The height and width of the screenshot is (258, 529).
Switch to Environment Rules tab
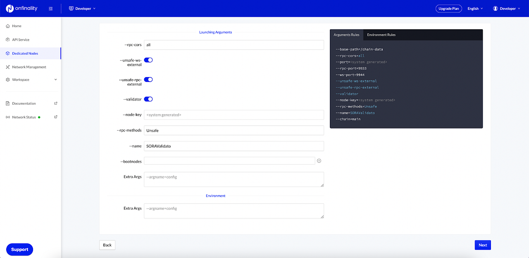[381, 35]
